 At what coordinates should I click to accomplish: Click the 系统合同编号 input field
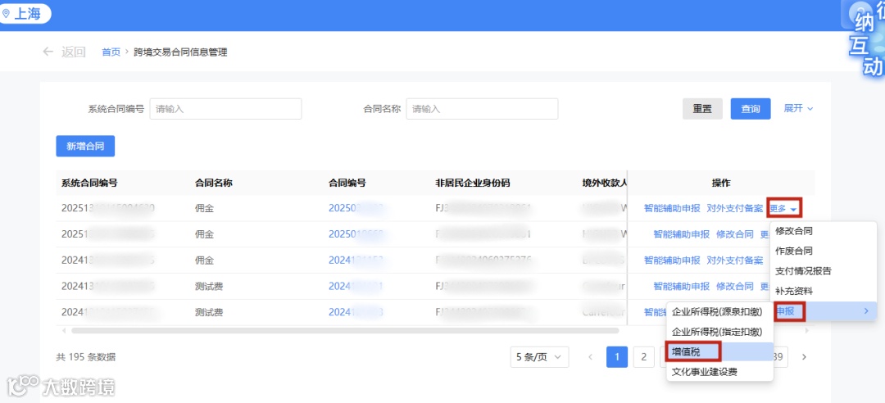[x=226, y=109]
